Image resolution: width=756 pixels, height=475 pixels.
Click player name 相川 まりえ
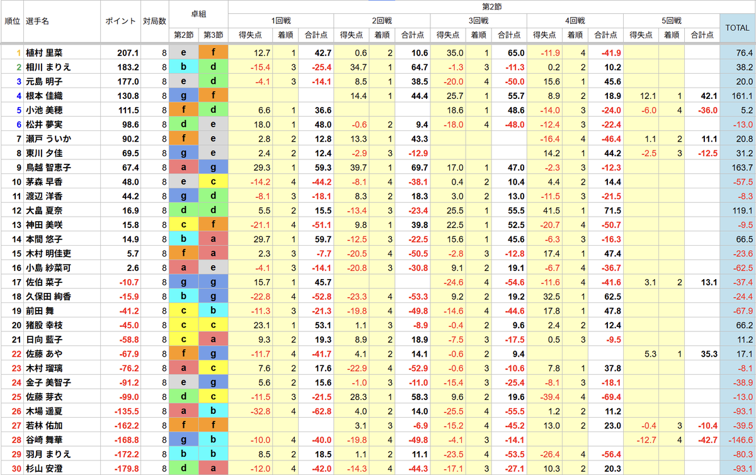coord(49,67)
